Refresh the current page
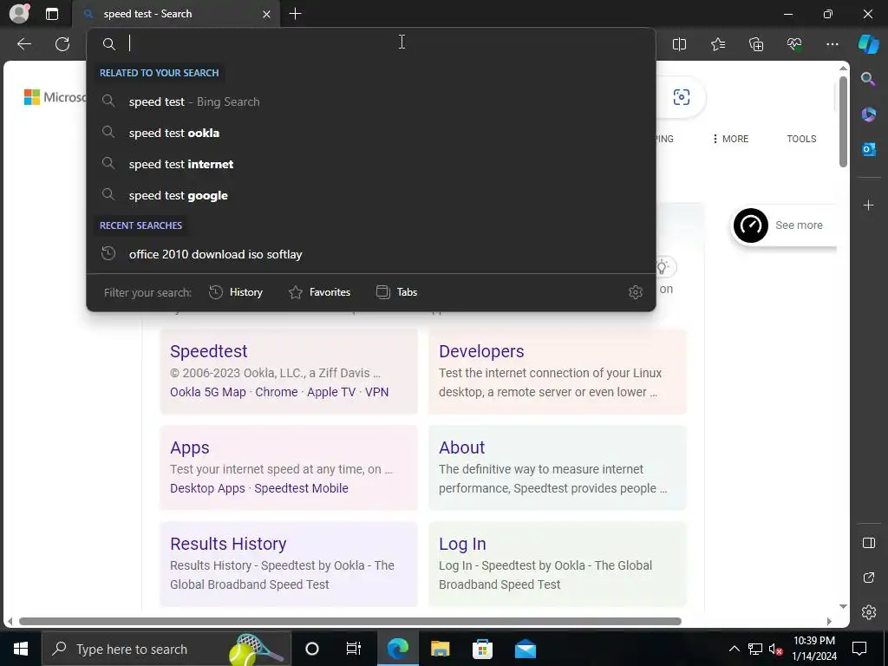The height and width of the screenshot is (666, 888). pyautogui.click(x=62, y=44)
